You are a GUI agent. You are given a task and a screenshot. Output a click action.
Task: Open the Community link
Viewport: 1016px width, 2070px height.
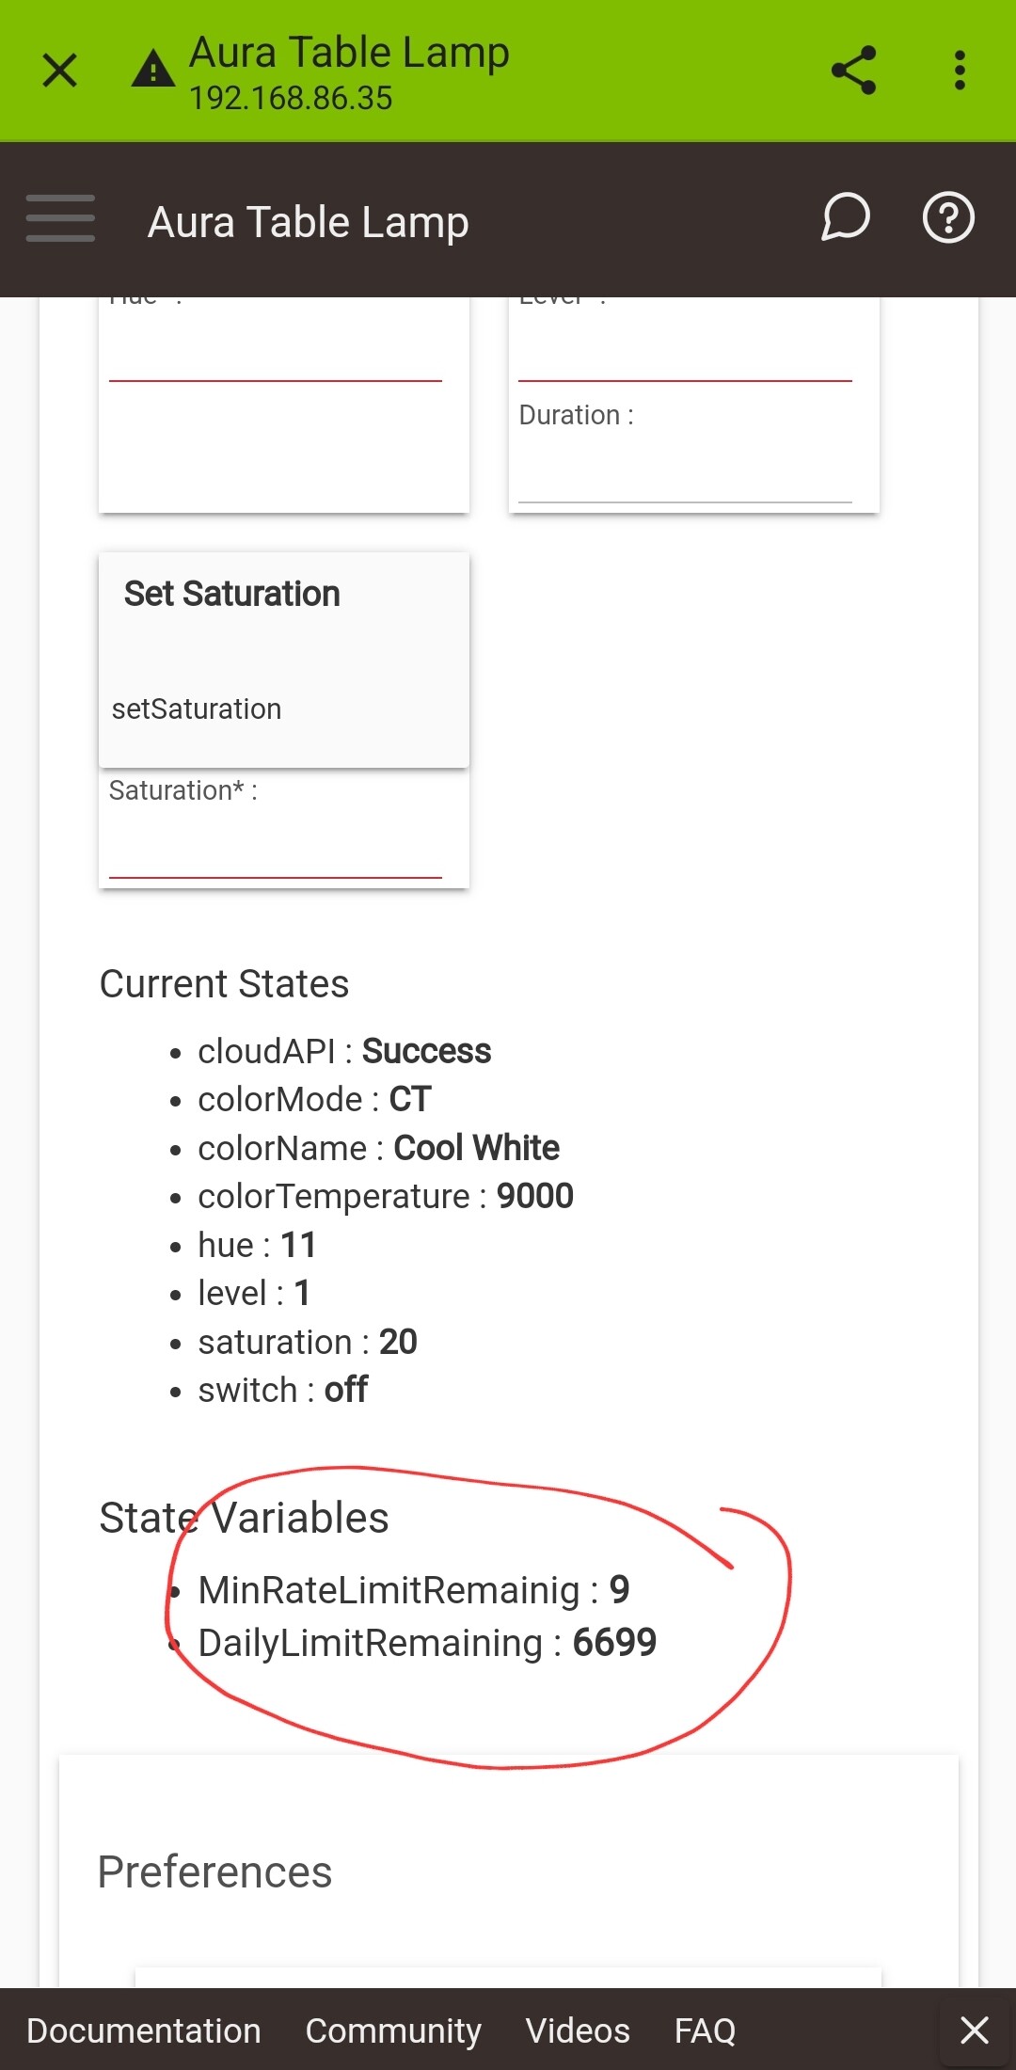(393, 2030)
